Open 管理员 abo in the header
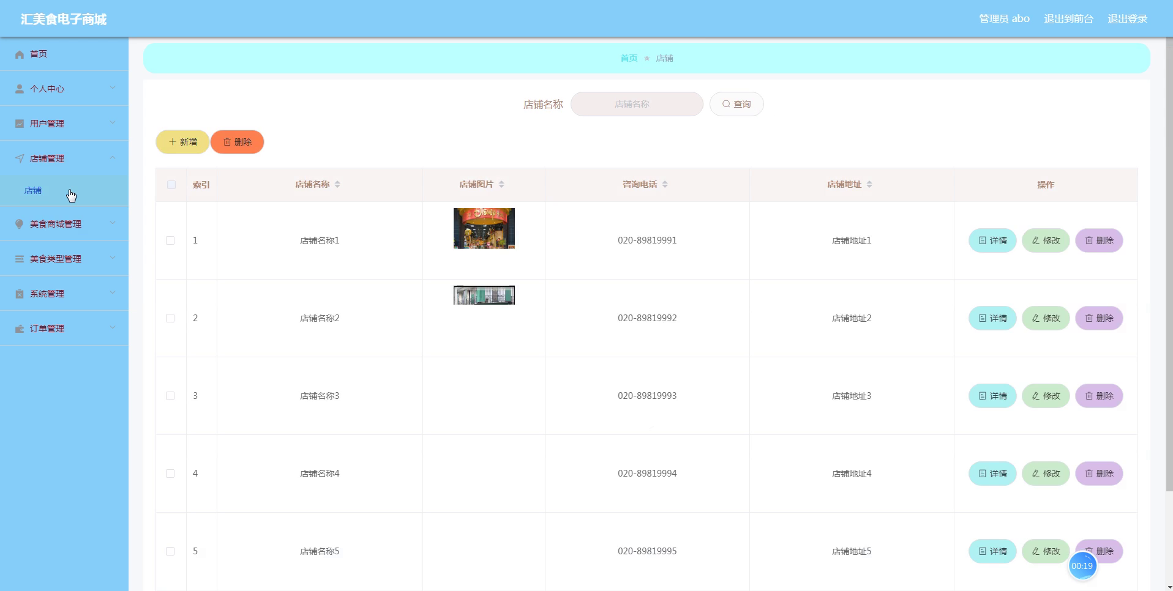The width and height of the screenshot is (1173, 591). (1004, 19)
